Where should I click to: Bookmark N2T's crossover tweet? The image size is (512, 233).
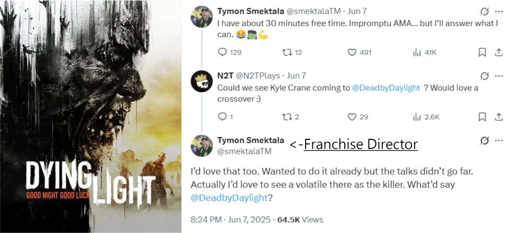click(x=482, y=117)
